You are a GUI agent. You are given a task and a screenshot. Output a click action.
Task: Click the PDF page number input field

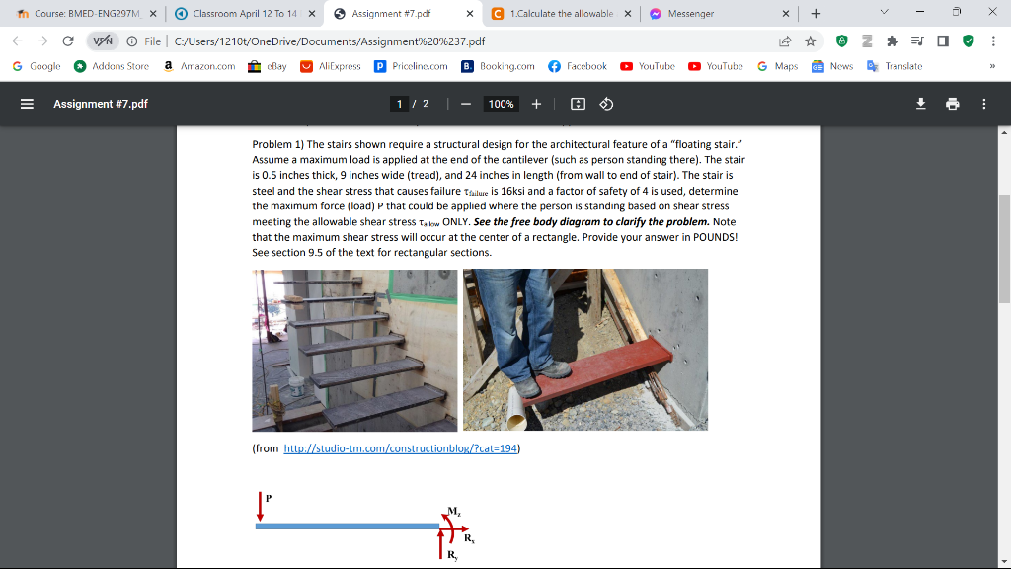point(399,104)
